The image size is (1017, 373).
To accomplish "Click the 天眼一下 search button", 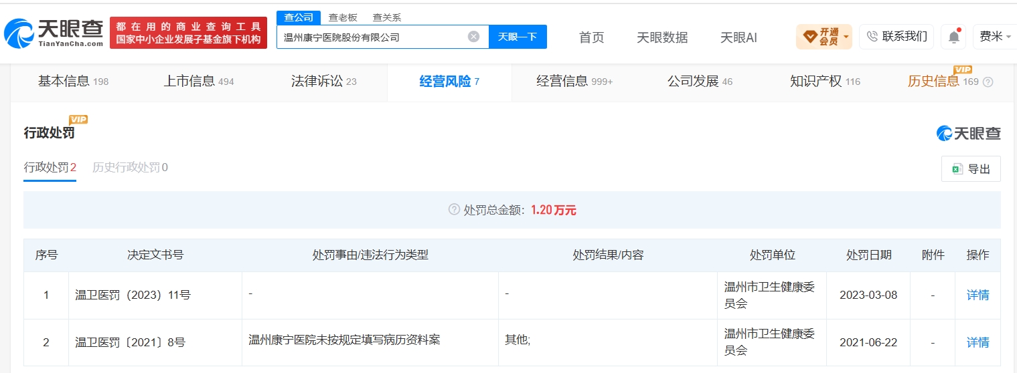I will (518, 37).
